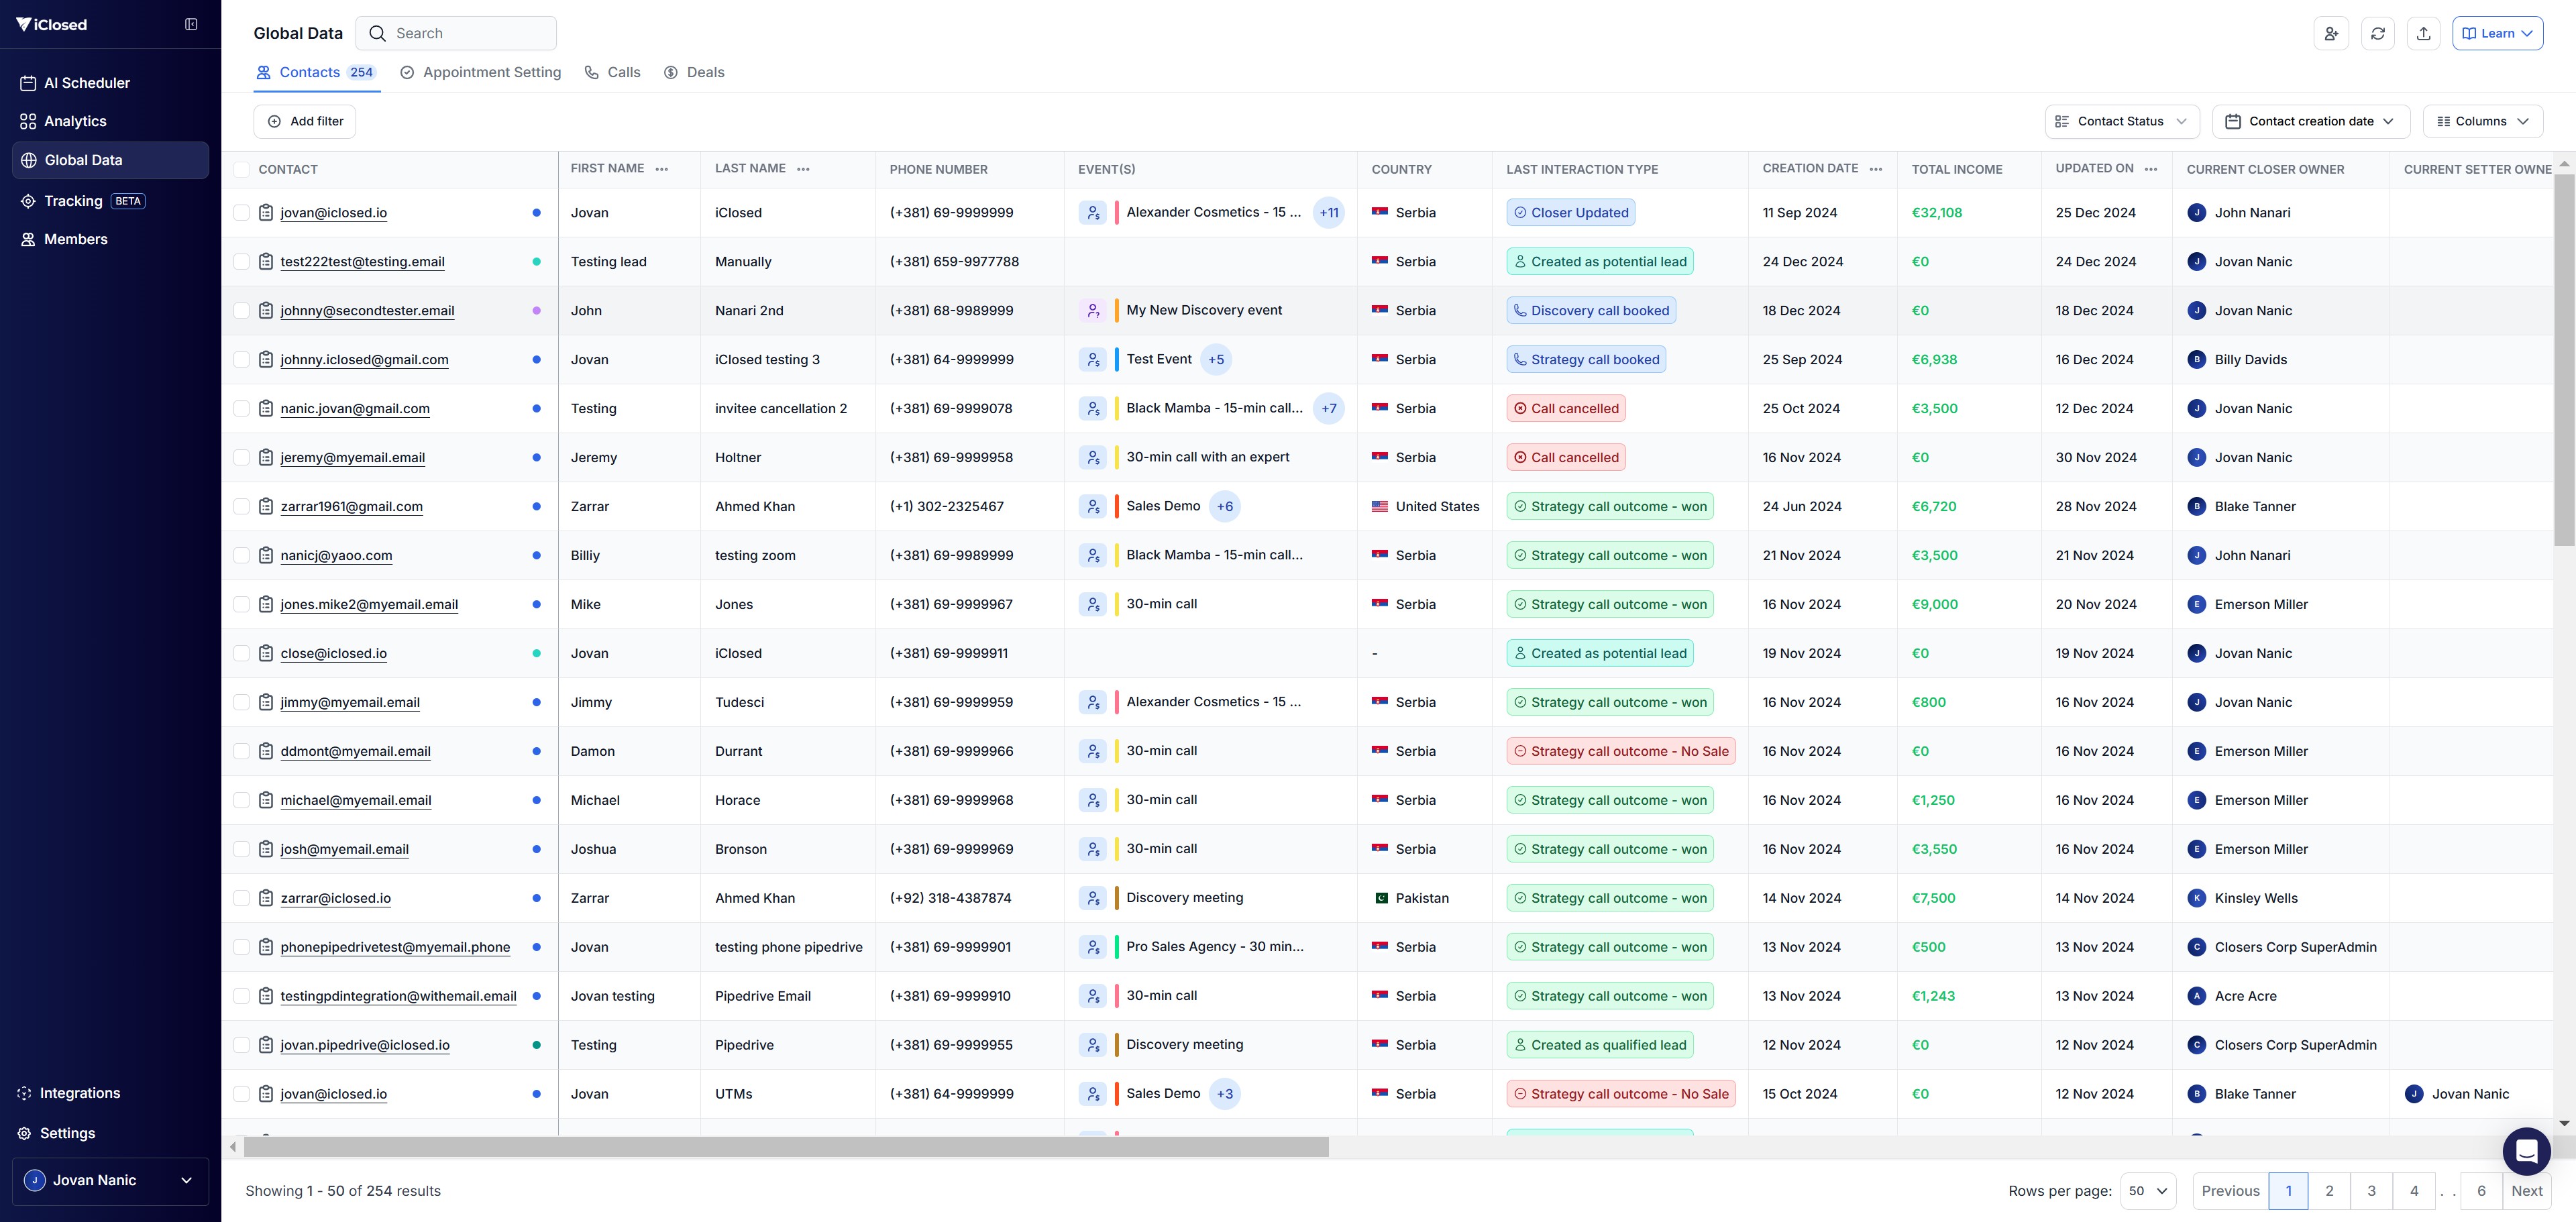Image resolution: width=2576 pixels, height=1222 pixels.
Task: Open the chat support bubble
Action: 2526,1151
